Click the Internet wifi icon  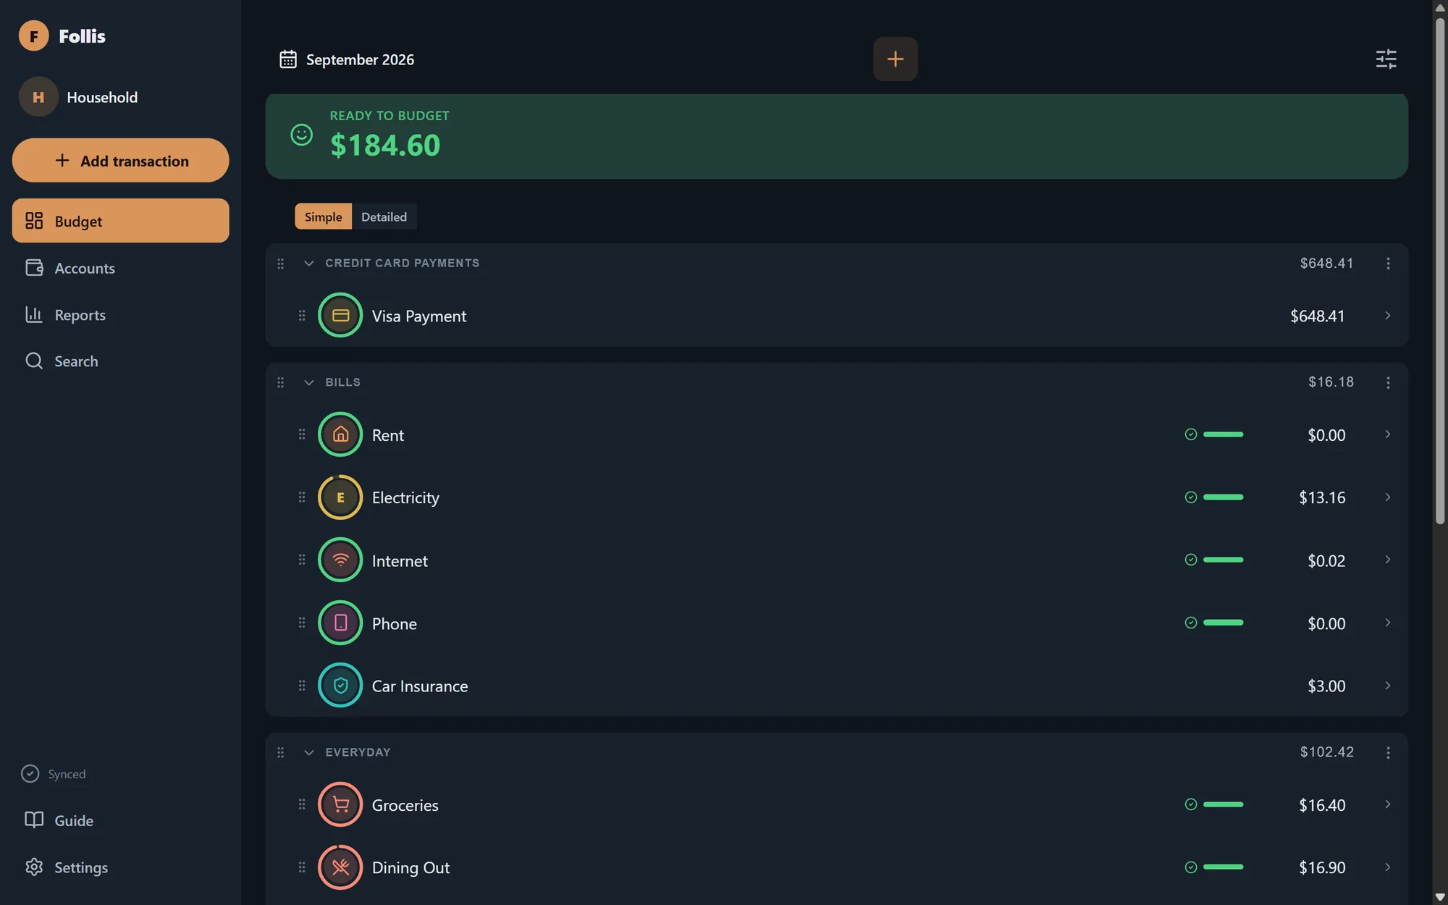point(340,560)
